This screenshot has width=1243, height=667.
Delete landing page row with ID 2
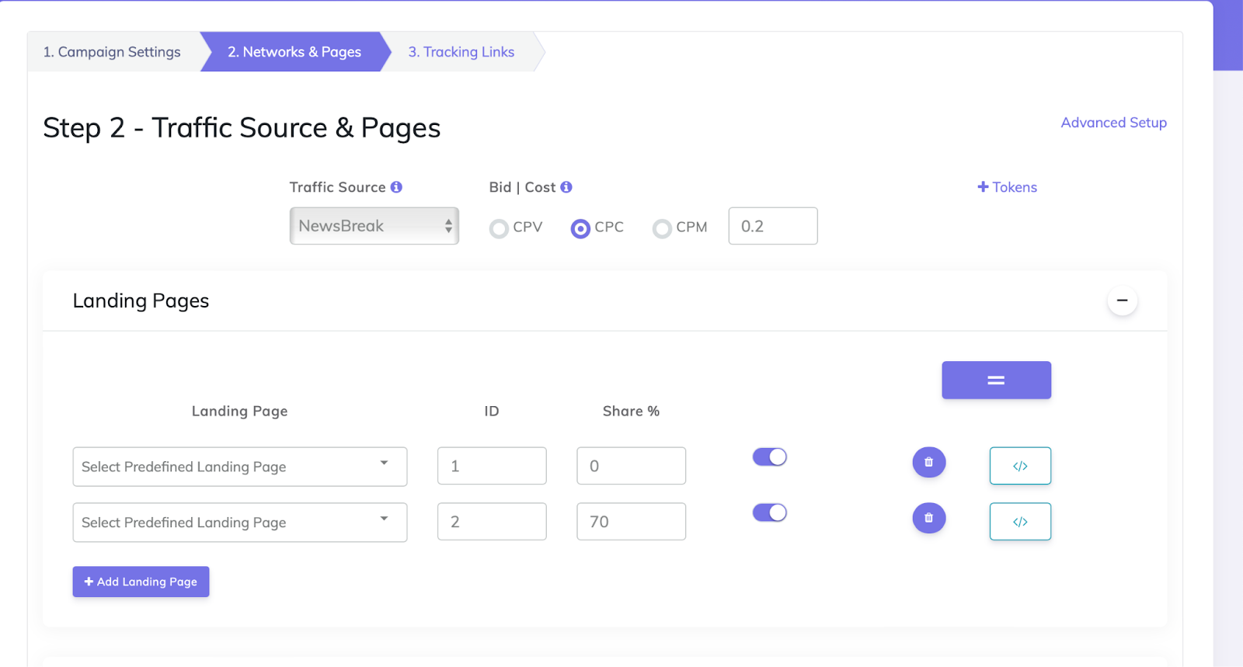pyautogui.click(x=928, y=518)
